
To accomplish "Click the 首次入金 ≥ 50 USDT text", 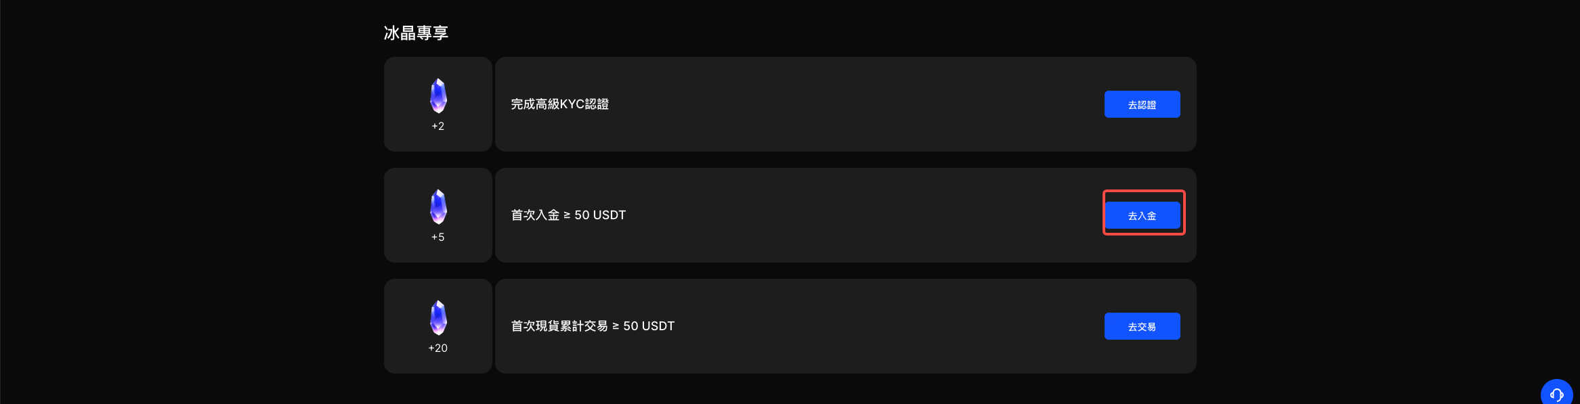I will [x=568, y=215].
